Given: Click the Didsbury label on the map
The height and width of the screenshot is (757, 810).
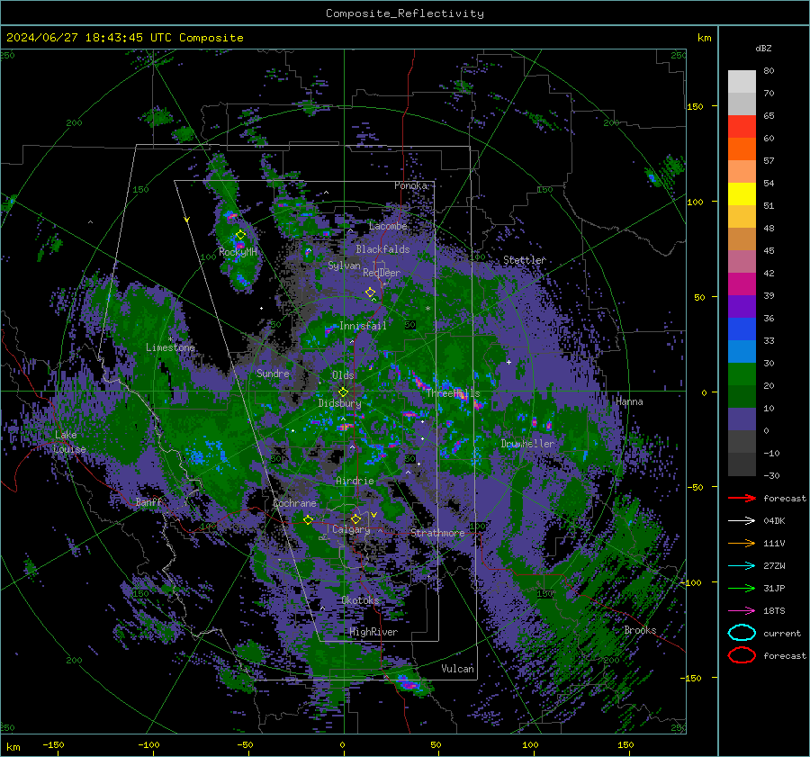Looking at the screenshot, I should pyautogui.click(x=339, y=403).
